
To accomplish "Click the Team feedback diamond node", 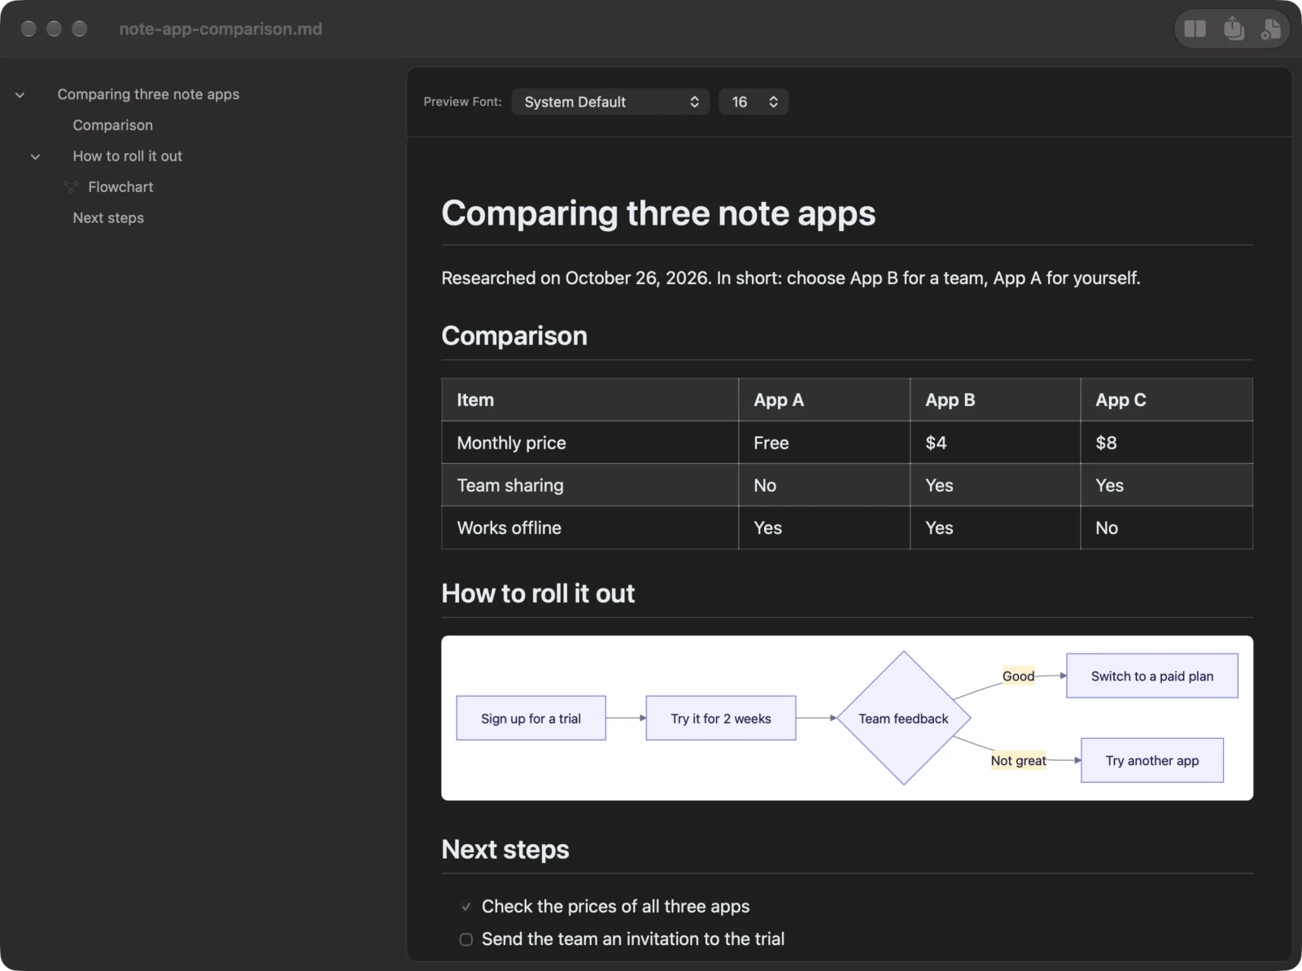I will 903,718.
